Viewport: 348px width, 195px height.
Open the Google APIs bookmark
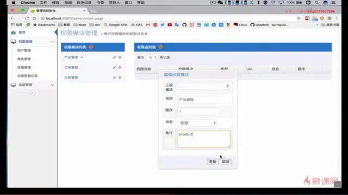[116, 25]
